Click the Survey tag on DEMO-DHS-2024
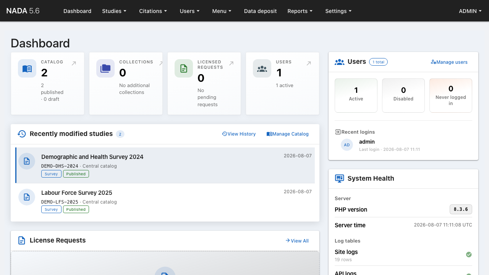 51,174
